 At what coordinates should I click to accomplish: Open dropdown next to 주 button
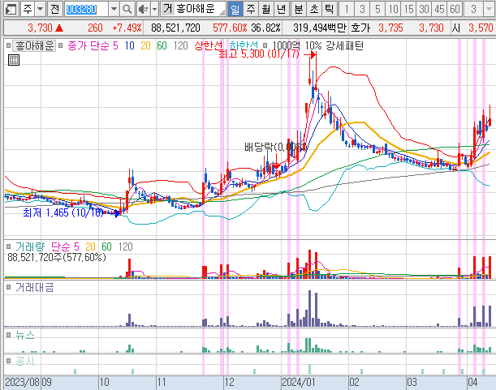coord(40,9)
